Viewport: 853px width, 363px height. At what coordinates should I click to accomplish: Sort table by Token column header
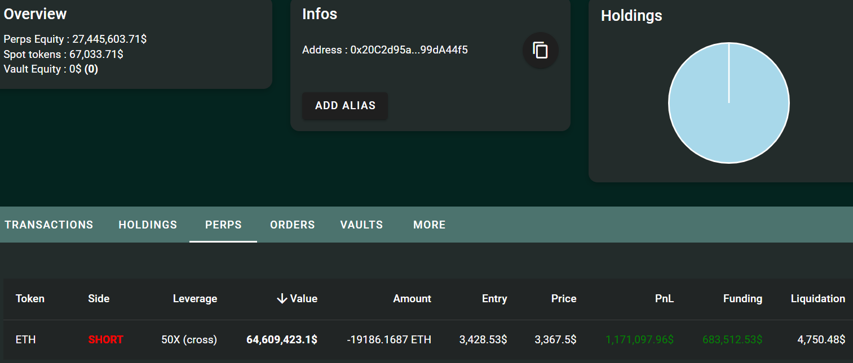[x=30, y=299]
